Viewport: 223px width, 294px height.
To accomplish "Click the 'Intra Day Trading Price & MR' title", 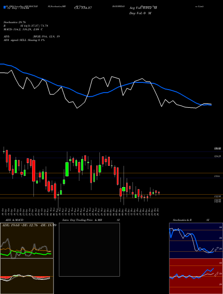I will pos(82,220).
